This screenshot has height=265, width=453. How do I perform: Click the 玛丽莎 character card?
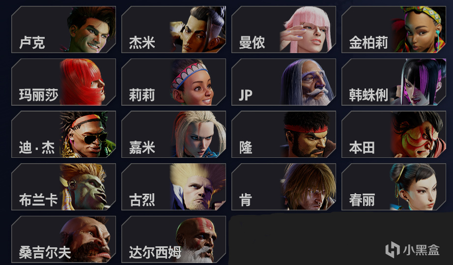(63, 82)
